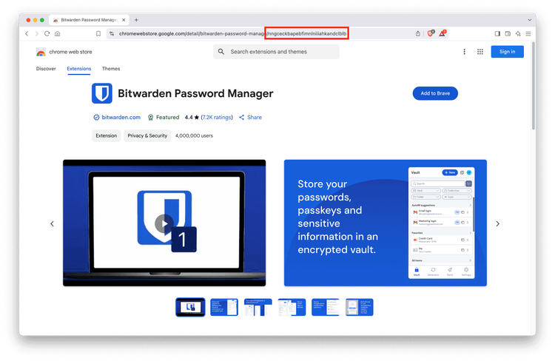The width and height of the screenshot is (555, 361).
Task: Focus the Search extensions and themes field
Action: pos(276,52)
